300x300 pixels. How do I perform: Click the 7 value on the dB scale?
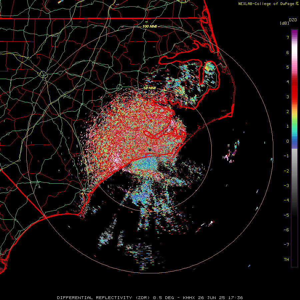288,37
